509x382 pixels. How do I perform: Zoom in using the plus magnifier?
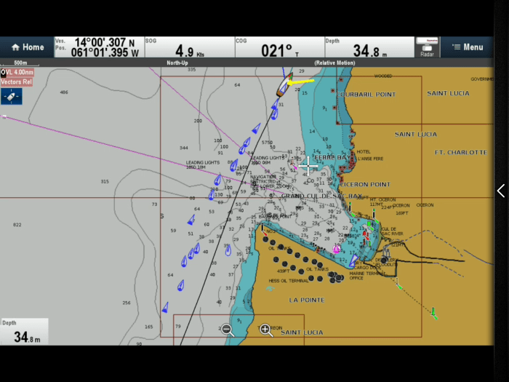(x=266, y=330)
